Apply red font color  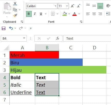pyautogui.click(x=75, y=14)
